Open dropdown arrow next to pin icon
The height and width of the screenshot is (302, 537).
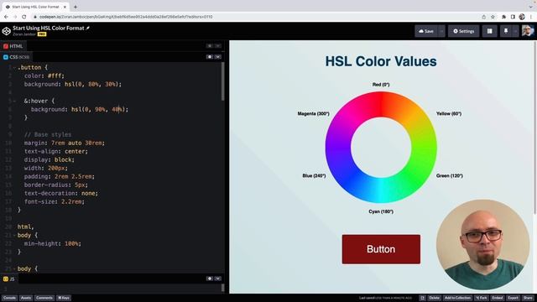515,31
